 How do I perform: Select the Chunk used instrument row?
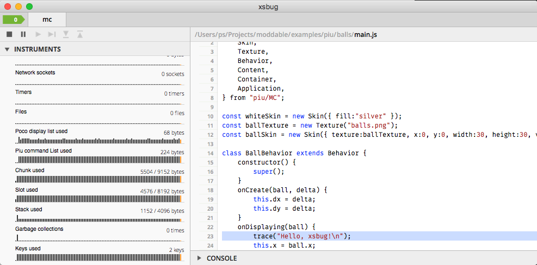(x=100, y=175)
